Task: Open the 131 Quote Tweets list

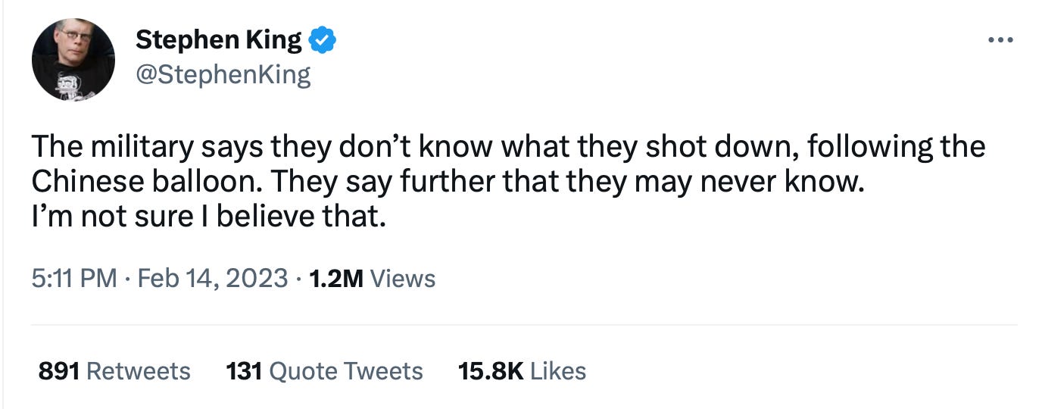Action: 324,371
